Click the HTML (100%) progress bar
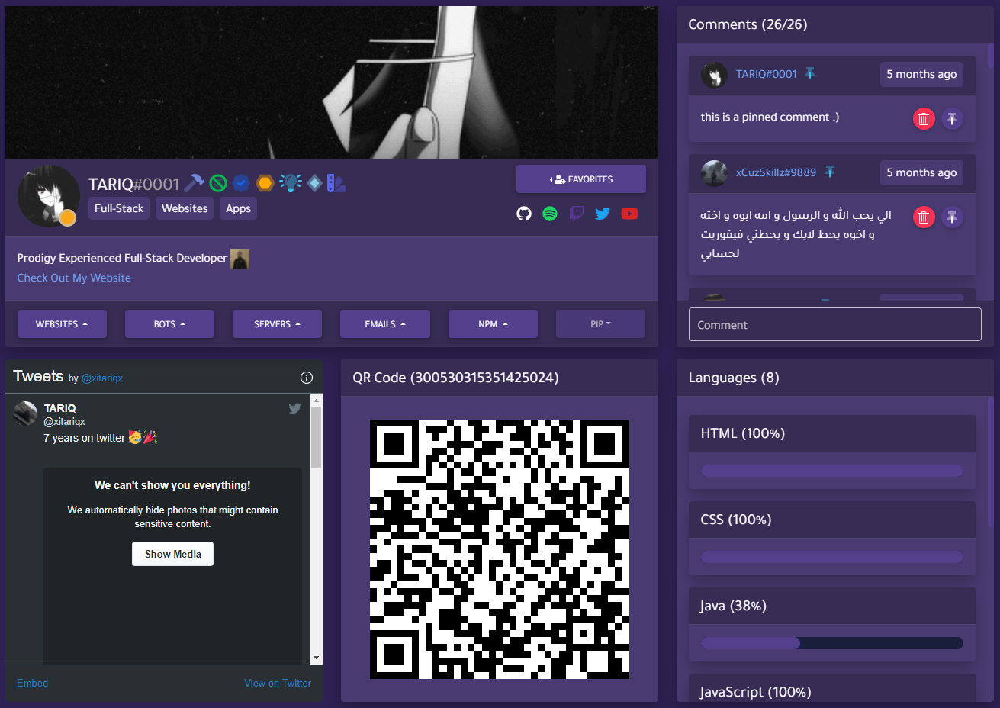 point(832,471)
